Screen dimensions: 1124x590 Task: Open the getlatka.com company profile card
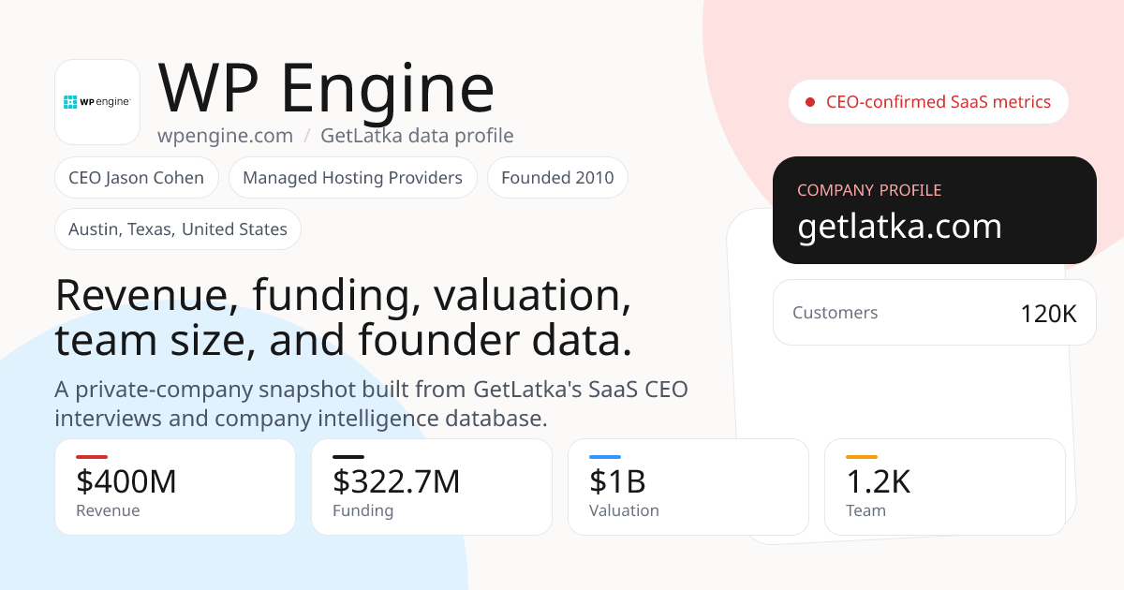pyautogui.click(x=935, y=210)
